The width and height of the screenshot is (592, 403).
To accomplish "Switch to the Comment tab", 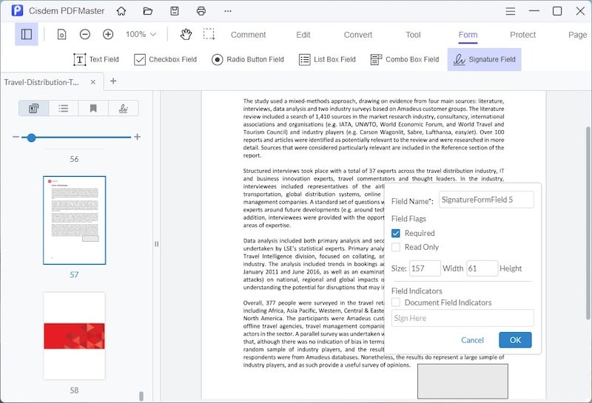I will tap(248, 35).
